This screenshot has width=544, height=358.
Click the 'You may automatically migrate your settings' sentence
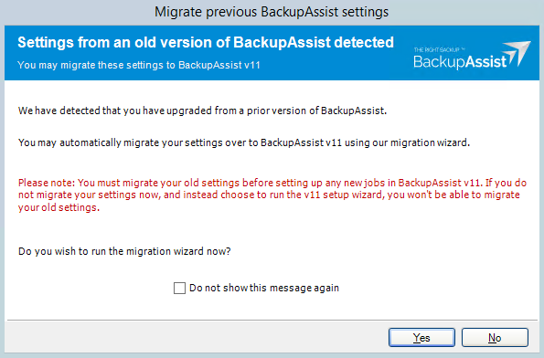click(x=244, y=142)
